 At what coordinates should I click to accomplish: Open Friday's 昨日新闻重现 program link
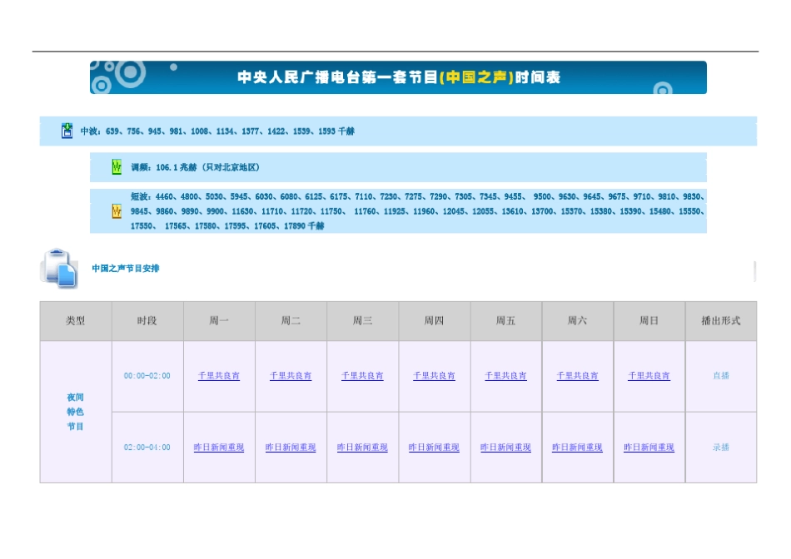[x=505, y=448]
